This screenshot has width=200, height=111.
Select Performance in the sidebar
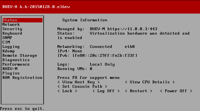[x=16, y=64]
